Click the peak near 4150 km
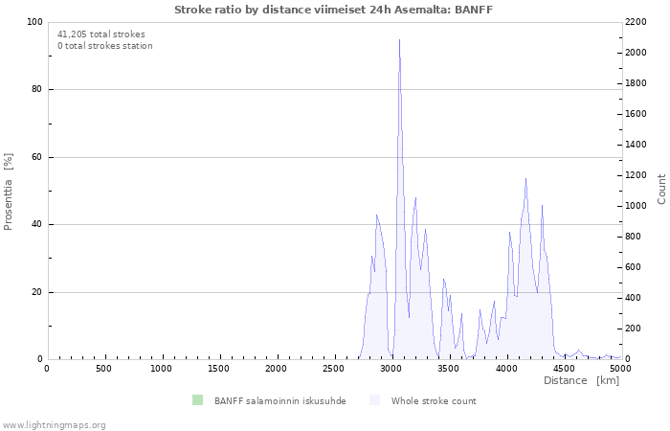The width and height of the screenshot is (670, 431). click(x=525, y=179)
